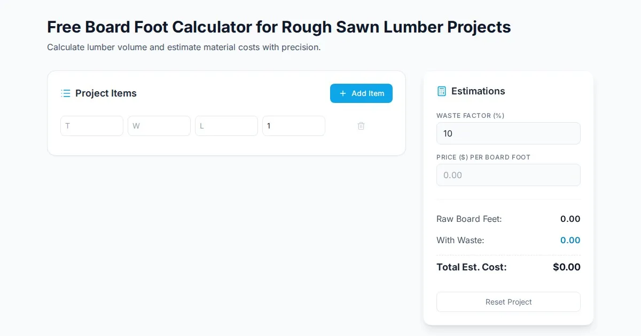641x336 pixels.
Task: Click the Waste Factor (%) label
Action: pos(471,116)
